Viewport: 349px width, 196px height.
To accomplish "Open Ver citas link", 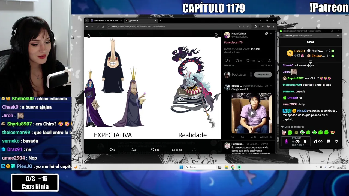I will click(266, 65).
